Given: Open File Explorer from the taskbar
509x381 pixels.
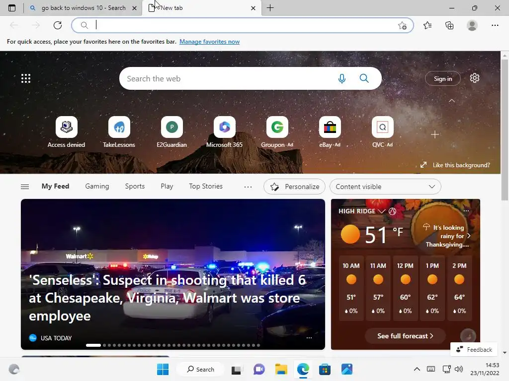Looking at the screenshot, I should [x=281, y=369].
